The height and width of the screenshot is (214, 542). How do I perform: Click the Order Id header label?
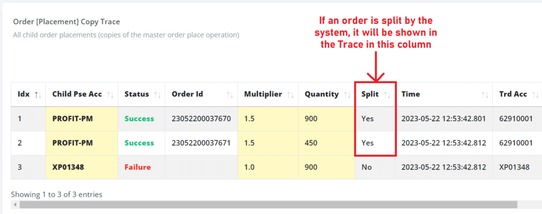click(187, 94)
